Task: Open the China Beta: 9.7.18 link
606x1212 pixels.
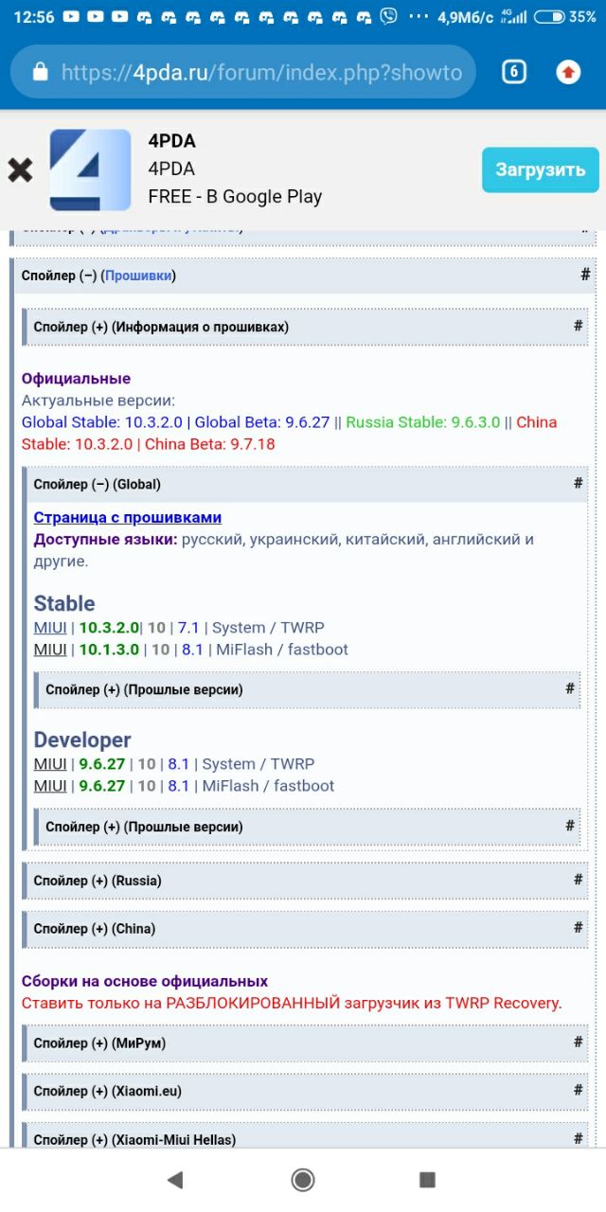Action: tap(210, 444)
